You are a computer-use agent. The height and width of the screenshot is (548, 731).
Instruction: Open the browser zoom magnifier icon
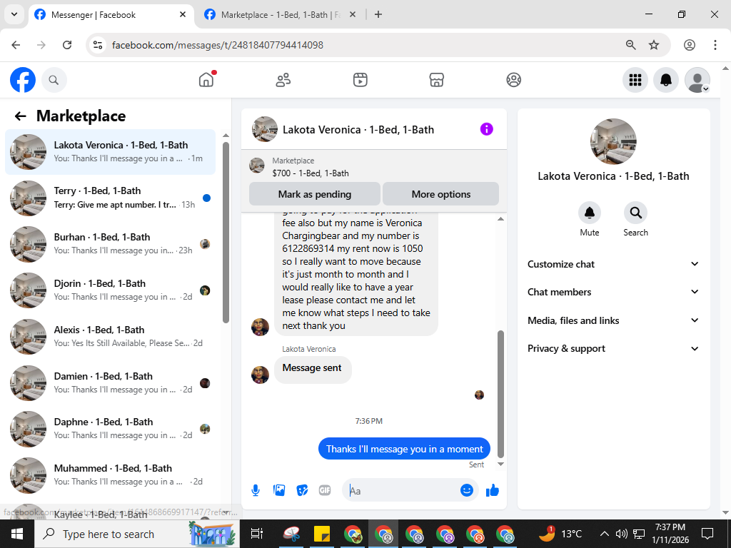coord(630,45)
